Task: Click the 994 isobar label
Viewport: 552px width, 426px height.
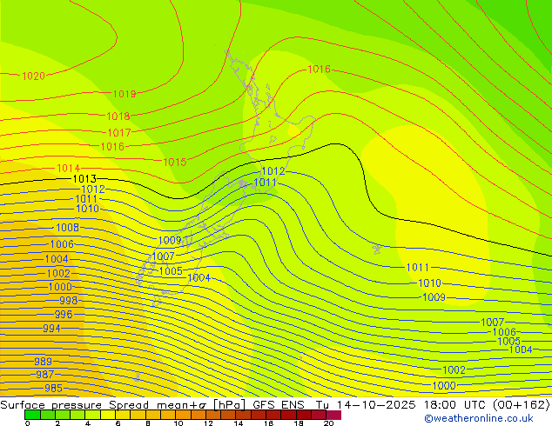Action: click(51, 329)
